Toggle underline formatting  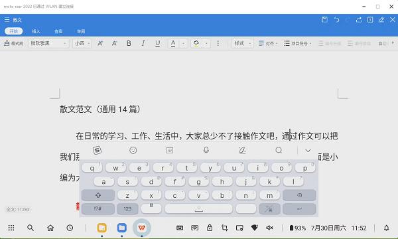tap(158, 43)
